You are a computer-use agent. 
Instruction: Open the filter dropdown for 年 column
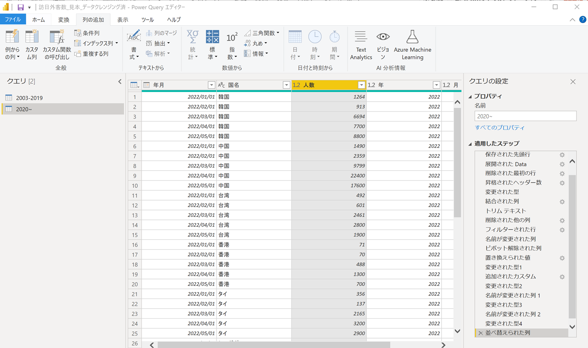[x=436, y=85]
